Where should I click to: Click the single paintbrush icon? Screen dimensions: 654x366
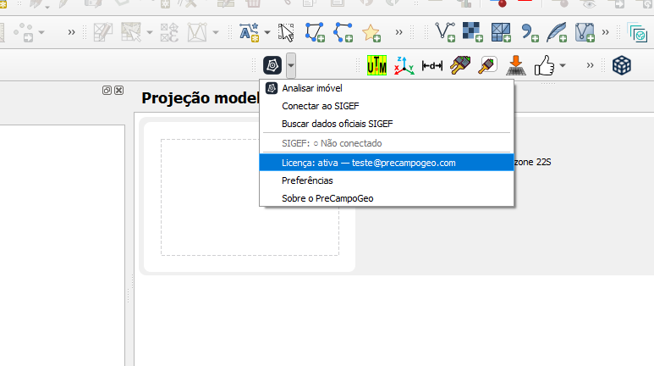[x=487, y=65]
